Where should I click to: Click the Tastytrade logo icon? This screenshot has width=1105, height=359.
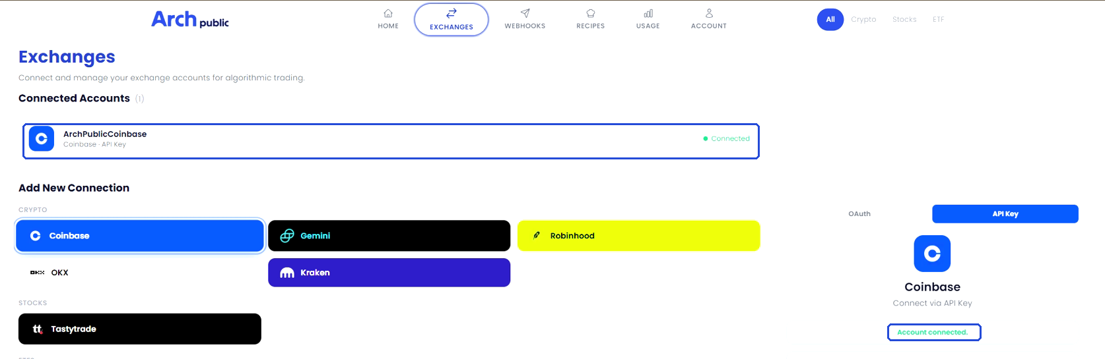tap(38, 329)
